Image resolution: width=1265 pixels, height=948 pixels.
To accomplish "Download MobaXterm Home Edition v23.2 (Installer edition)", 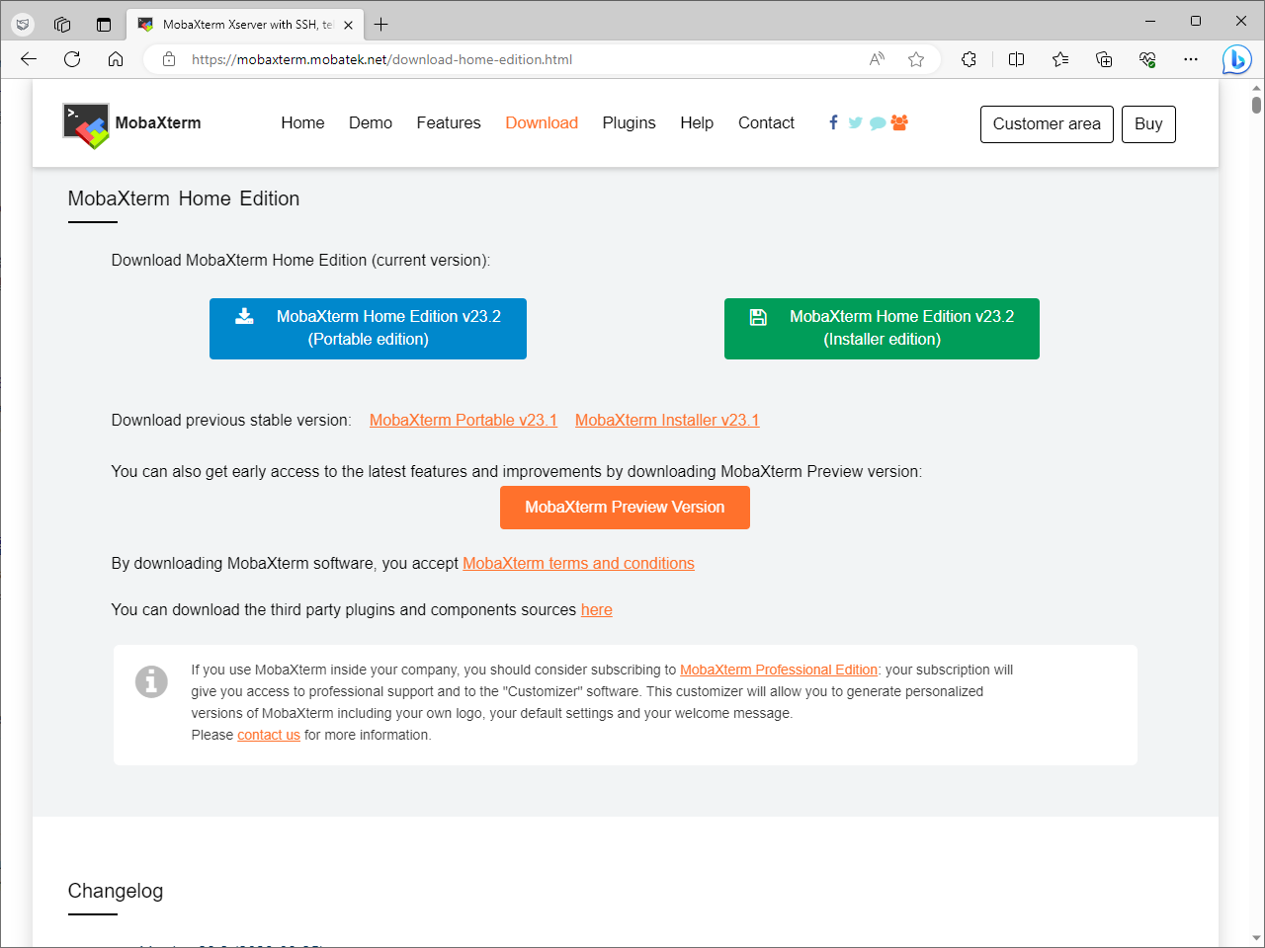I will point(882,329).
